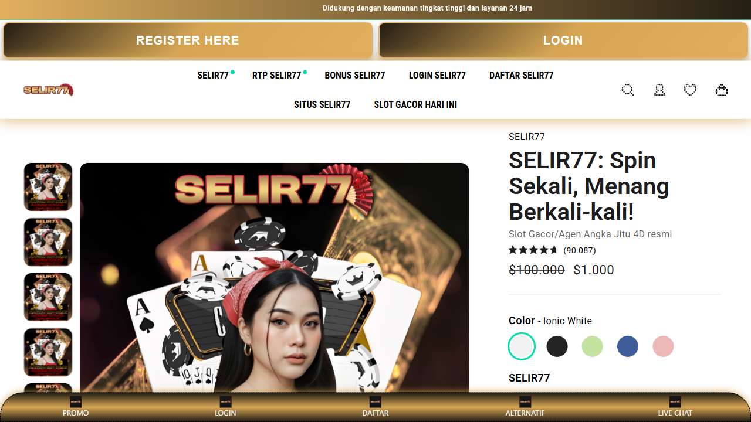Select the first product thumbnail image
This screenshot has width=751, height=422.
[48, 187]
